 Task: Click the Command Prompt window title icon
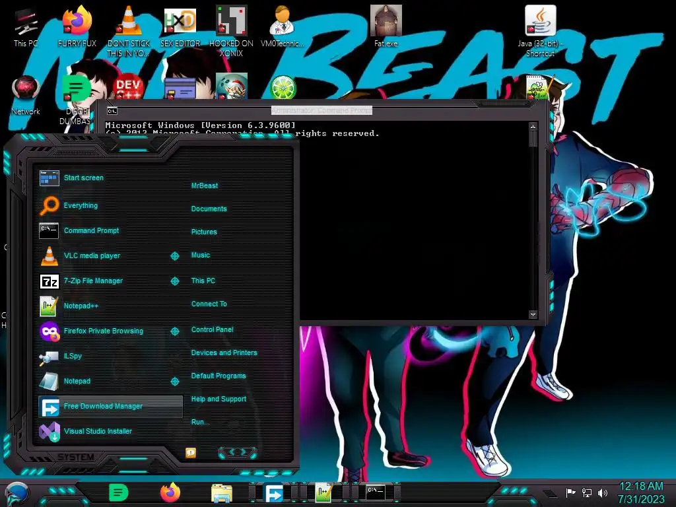pyautogui.click(x=112, y=111)
